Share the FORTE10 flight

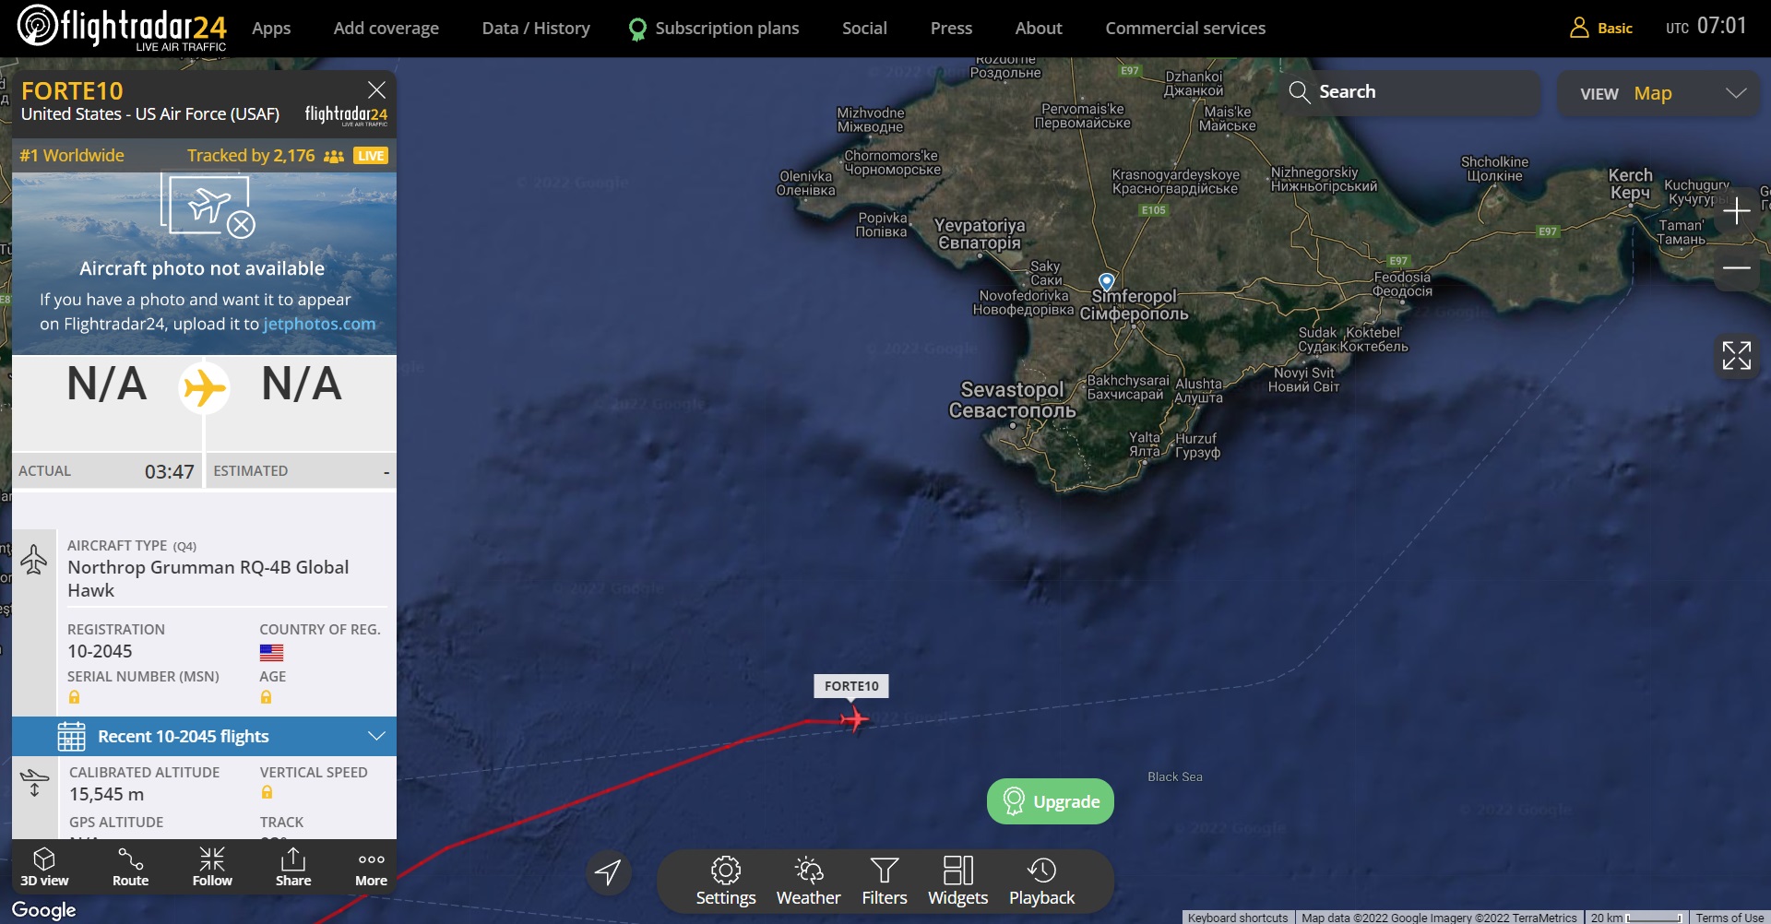(x=293, y=867)
